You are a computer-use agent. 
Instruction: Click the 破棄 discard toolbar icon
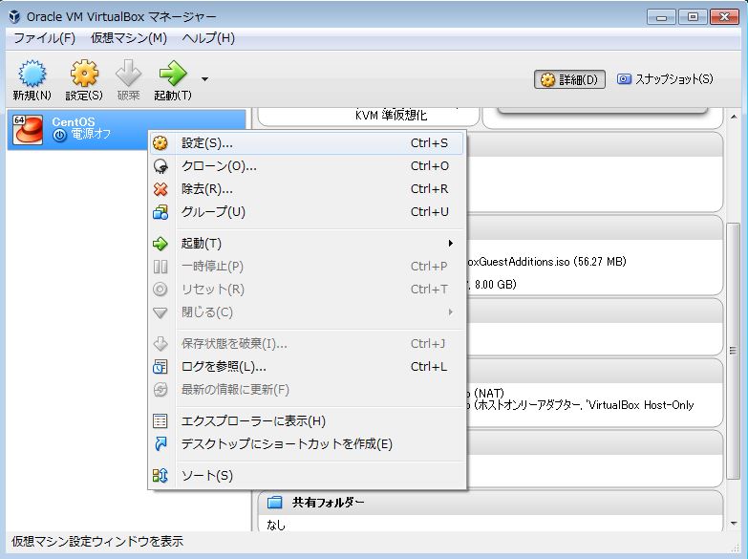pos(128,74)
